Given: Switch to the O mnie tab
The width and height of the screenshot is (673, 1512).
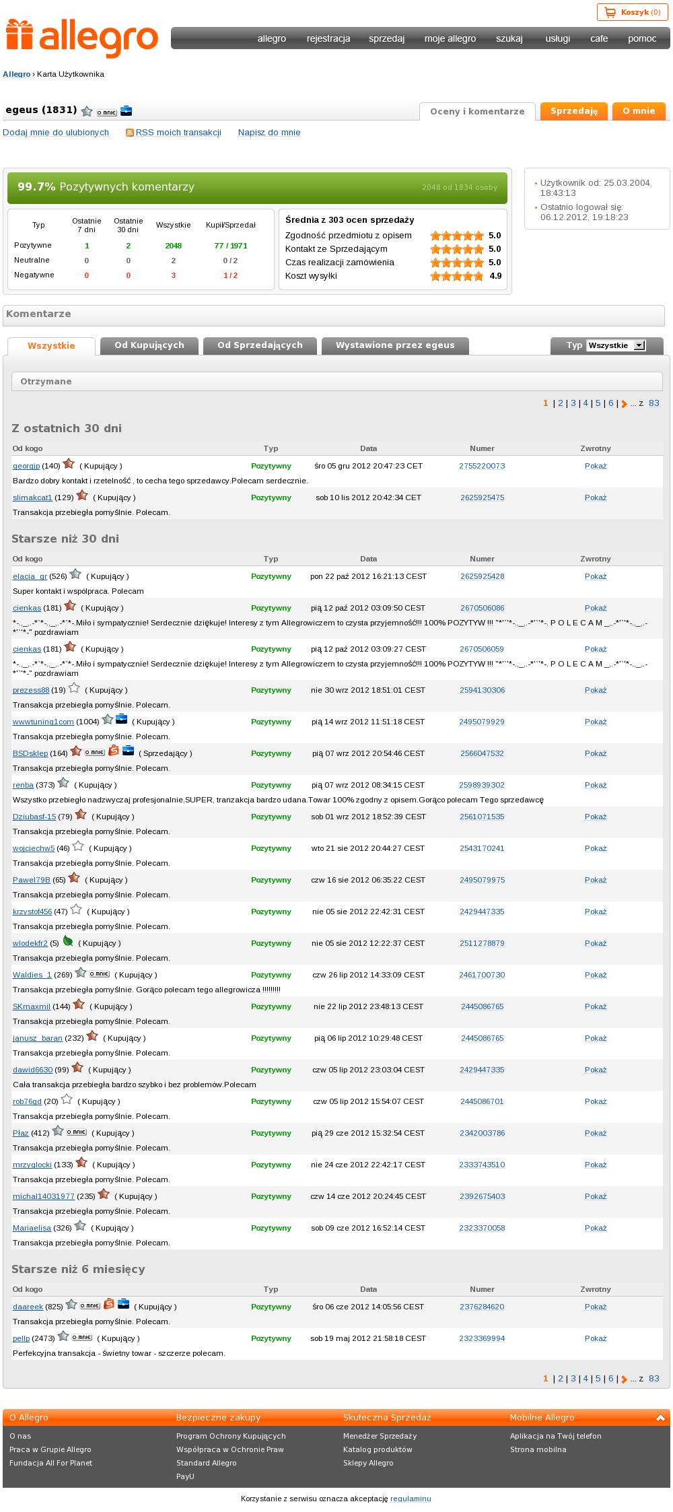Looking at the screenshot, I should pyautogui.click(x=639, y=111).
